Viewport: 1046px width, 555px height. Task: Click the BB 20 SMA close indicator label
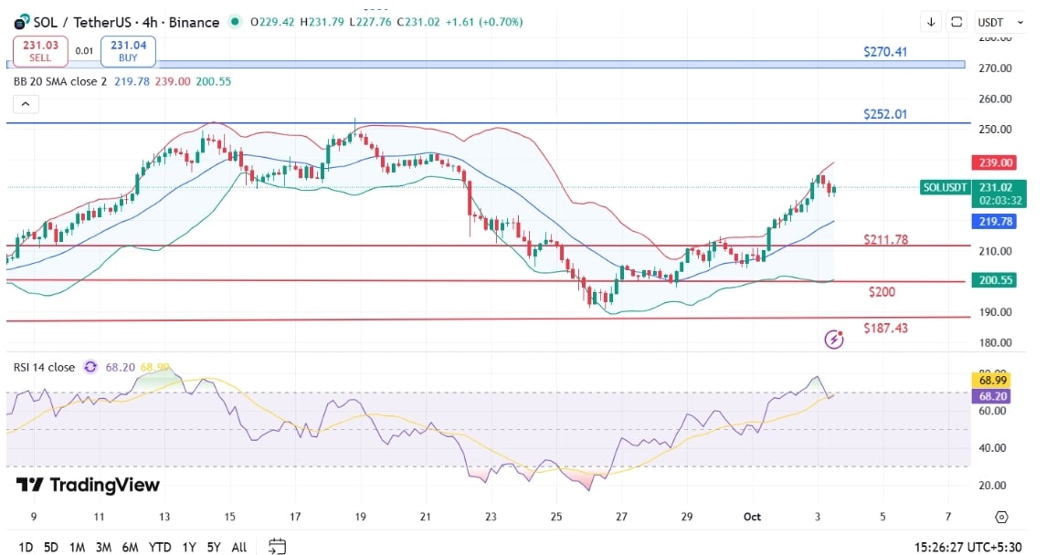click(x=59, y=81)
